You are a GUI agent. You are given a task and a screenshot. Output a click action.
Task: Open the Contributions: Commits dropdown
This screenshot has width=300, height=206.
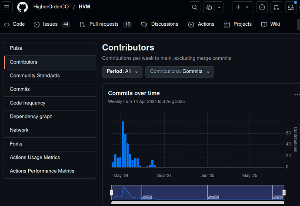tap(180, 72)
